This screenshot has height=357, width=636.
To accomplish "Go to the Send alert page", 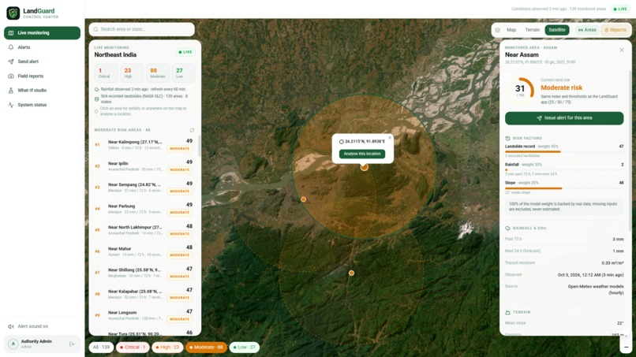I will point(42,61).
